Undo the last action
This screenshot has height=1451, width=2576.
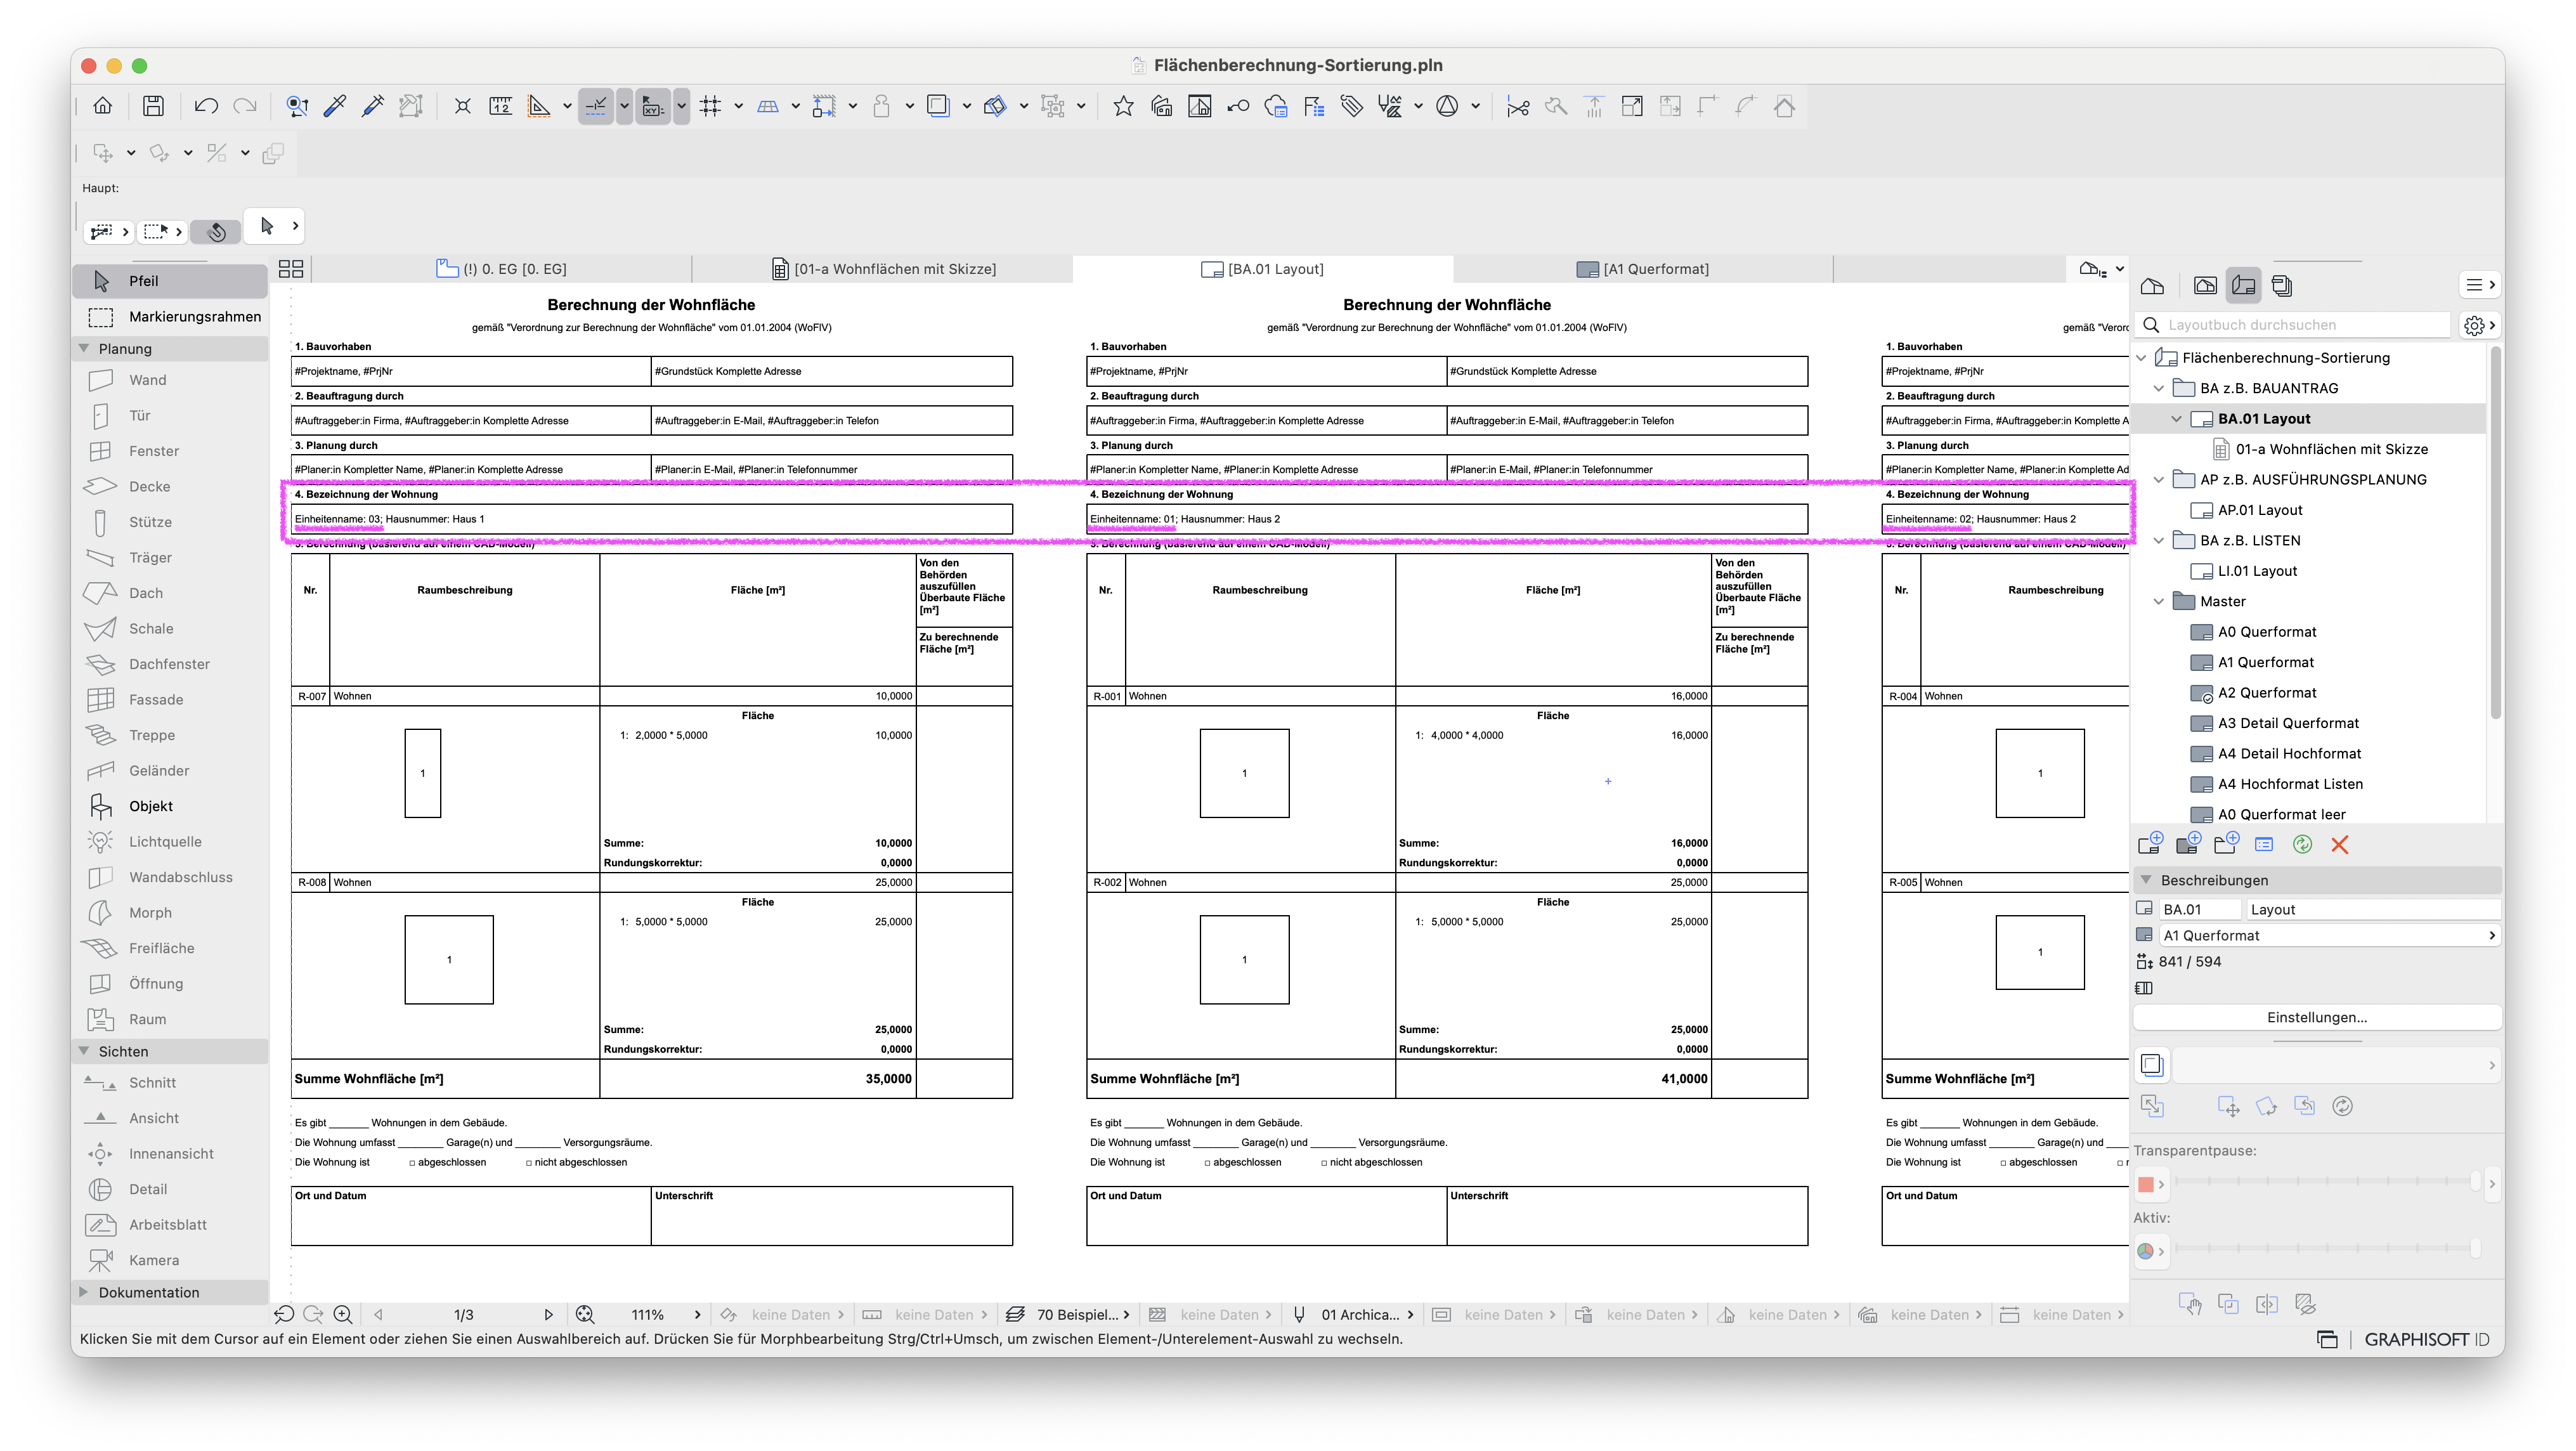206,106
